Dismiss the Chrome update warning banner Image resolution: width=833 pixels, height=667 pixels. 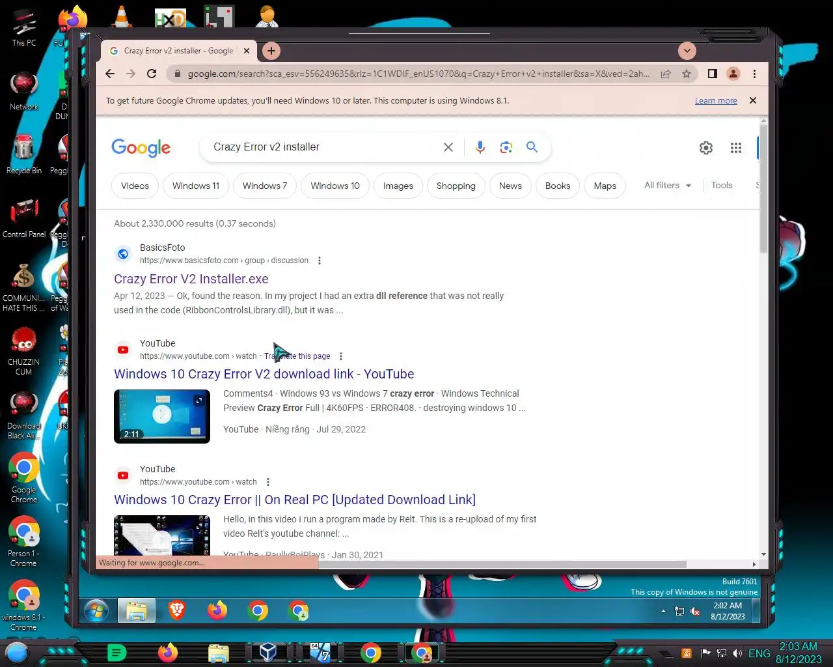(x=753, y=100)
